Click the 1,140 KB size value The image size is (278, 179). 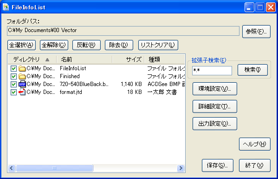pos(131,84)
